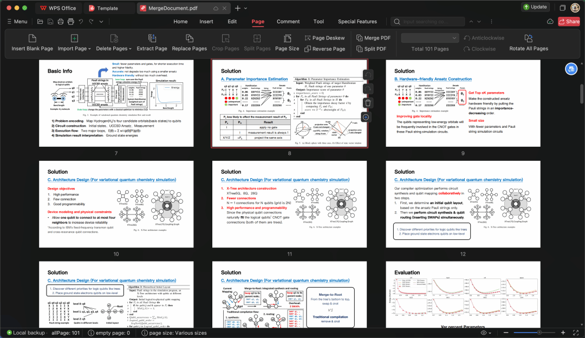Open the page range combo box
Screen dimensions: 585x338
pos(430,38)
